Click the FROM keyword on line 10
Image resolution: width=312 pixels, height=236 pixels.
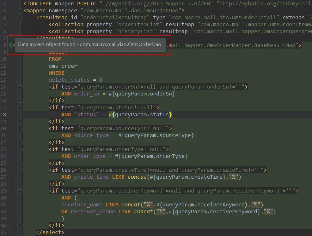[55, 59]
